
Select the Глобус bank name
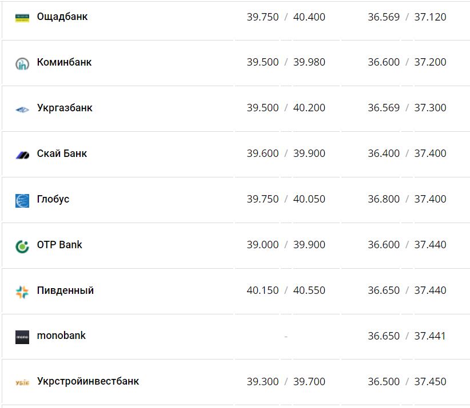tap(53, 199)
